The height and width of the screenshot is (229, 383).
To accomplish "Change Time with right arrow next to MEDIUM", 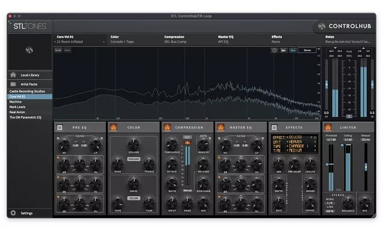I will (315, 150).
